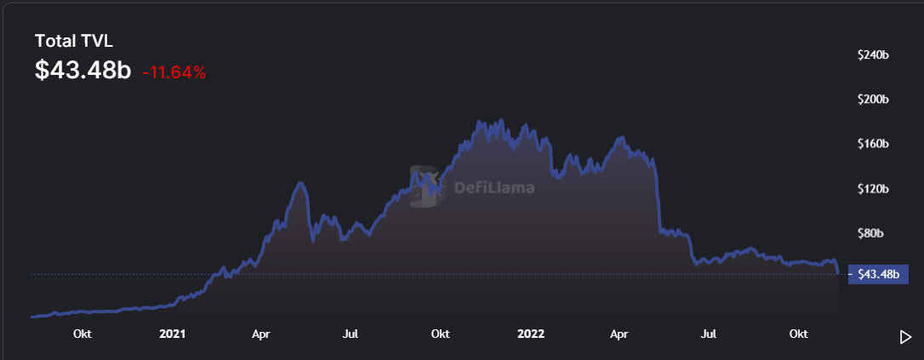Image resolution: width=924 pixels, height=360 pixels.
Task: Click the $43.48b current value label
Action: [x=877, y=275]
